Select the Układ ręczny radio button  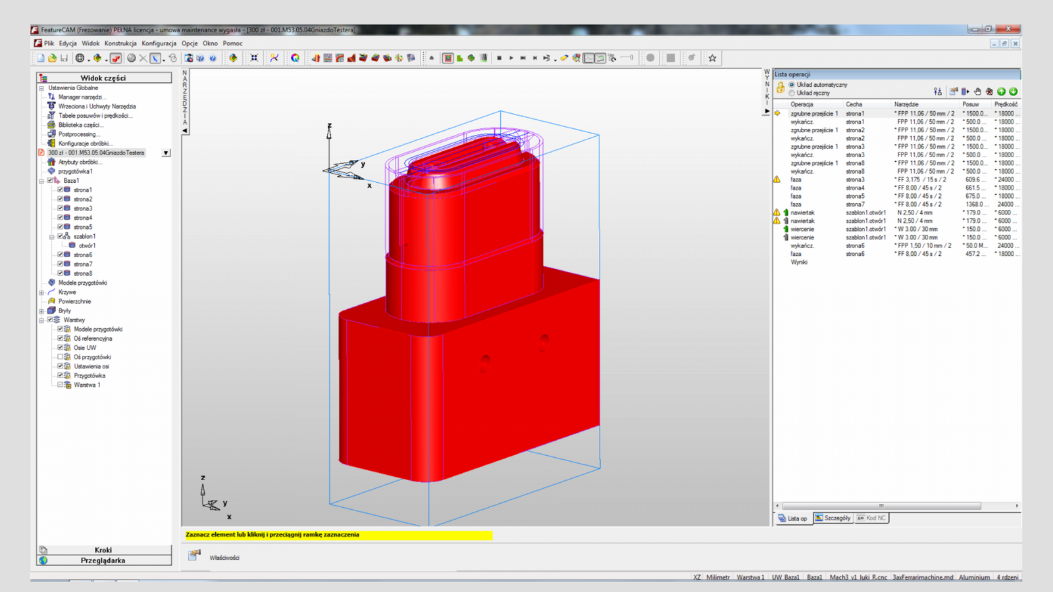pyautogui.click(x=792, y=93)
